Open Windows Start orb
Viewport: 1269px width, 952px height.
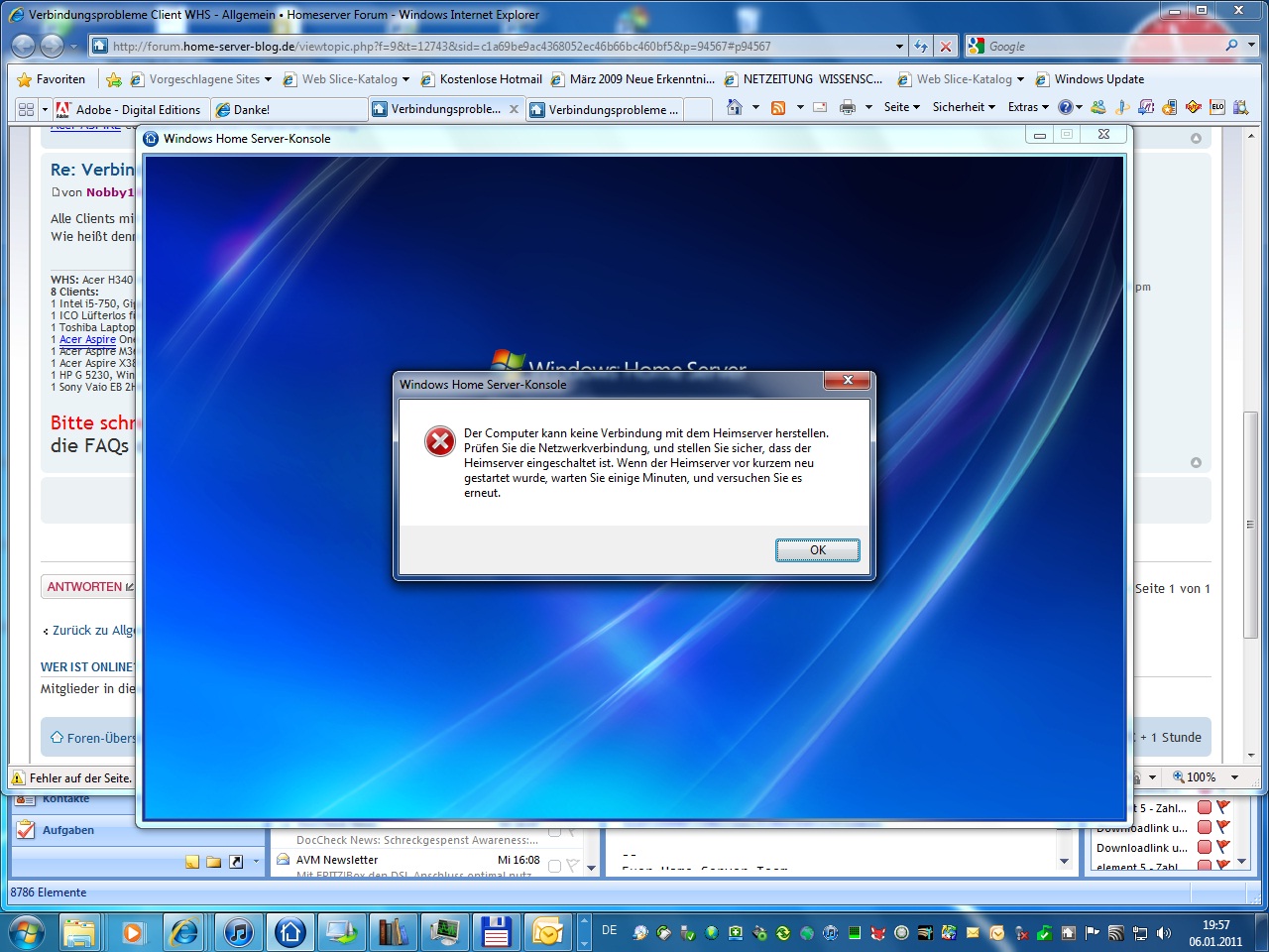(x=27, y=932)
